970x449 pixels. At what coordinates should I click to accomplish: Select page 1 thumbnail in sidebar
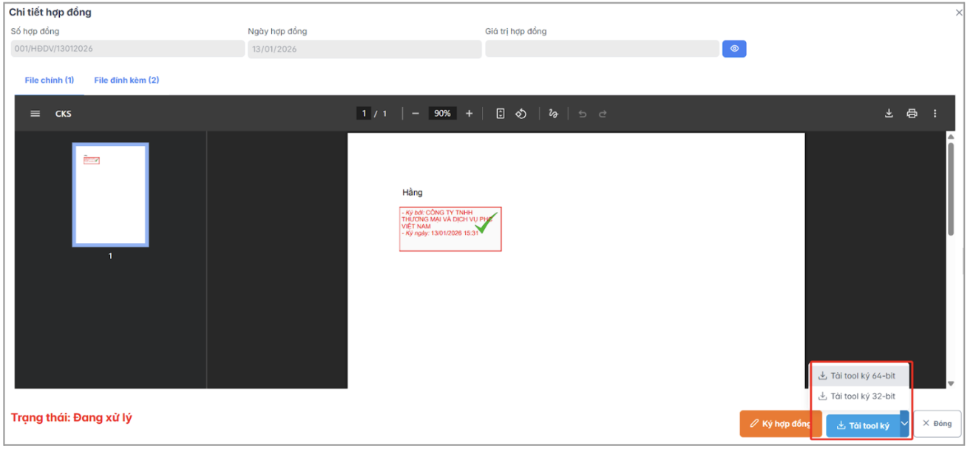pyautogui.click(x=110, y=194)
